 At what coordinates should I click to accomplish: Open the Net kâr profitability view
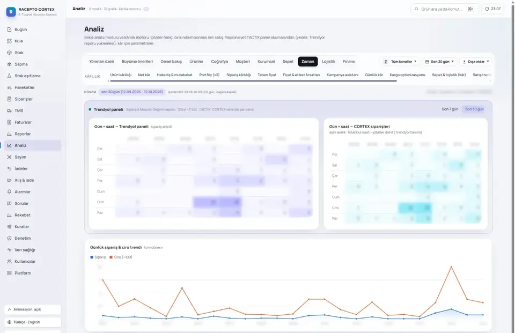click(x=144, y=75)
